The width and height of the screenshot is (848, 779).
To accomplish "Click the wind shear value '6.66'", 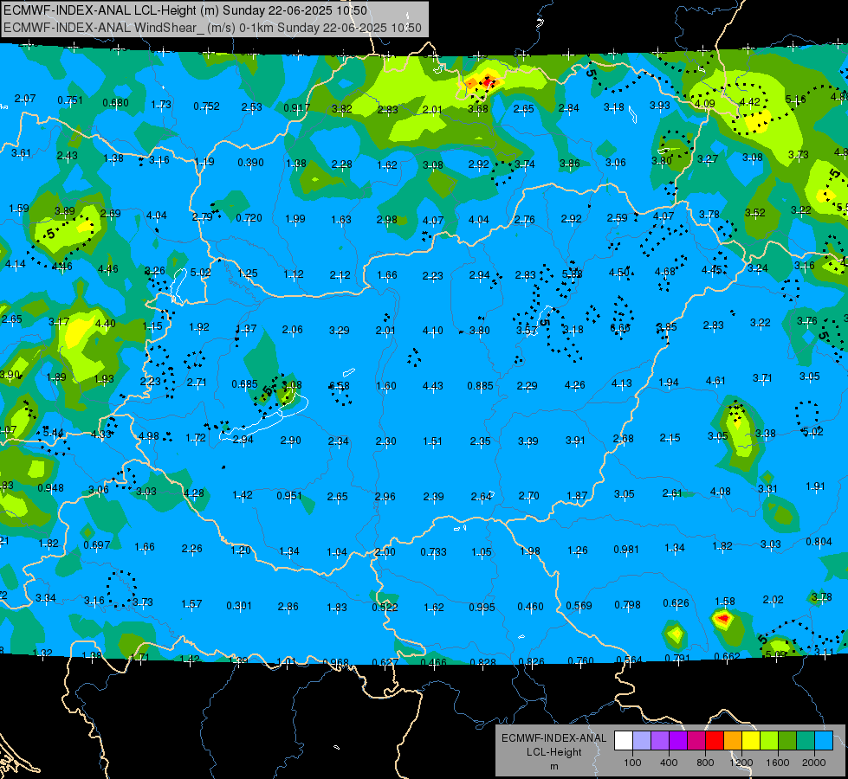I will 620,327.
